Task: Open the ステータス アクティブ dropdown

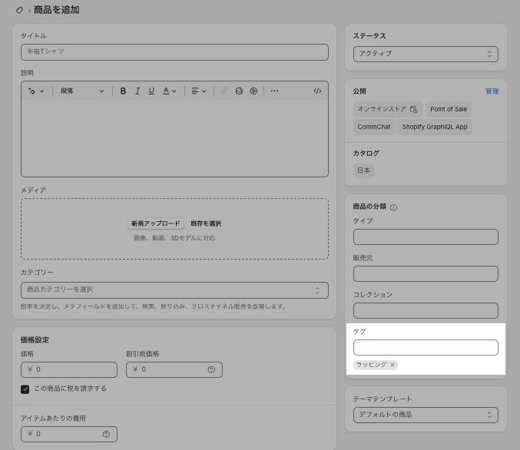Action: 426,54
